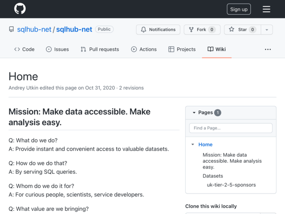Click the Sign up button
Image resolution: width=285 pixels, height=214 pixels.
pyautogui.click(x=239, y=9)
